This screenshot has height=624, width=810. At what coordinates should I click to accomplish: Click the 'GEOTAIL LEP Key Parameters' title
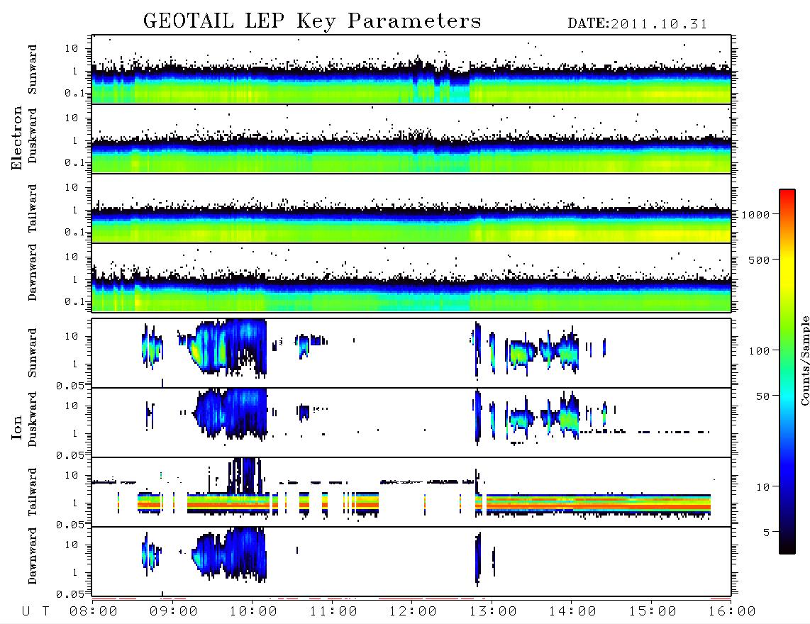[312, 21]
